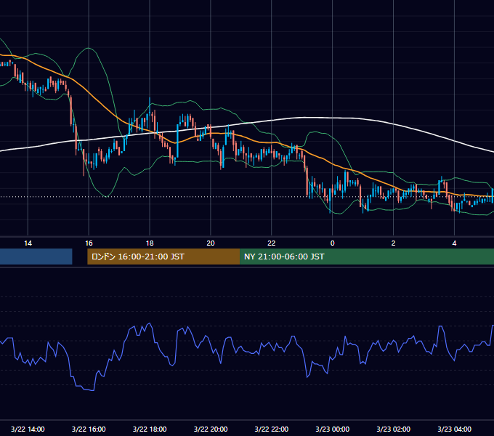This screenshot has width=494, height=436.
Task: Click the 3/23 02:00 time label
Action: (x=393, y=429)
